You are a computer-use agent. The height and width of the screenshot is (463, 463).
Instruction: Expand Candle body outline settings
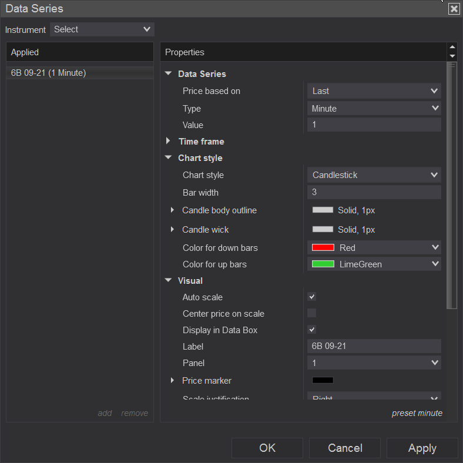tap(172, 210)
